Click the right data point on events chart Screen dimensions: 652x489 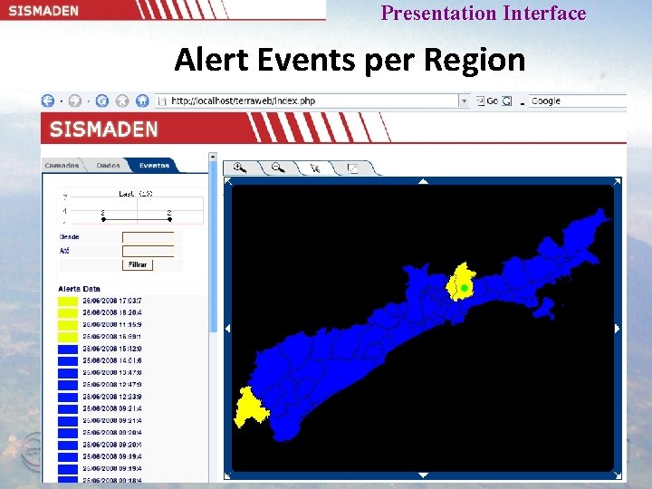pos(169,219)
